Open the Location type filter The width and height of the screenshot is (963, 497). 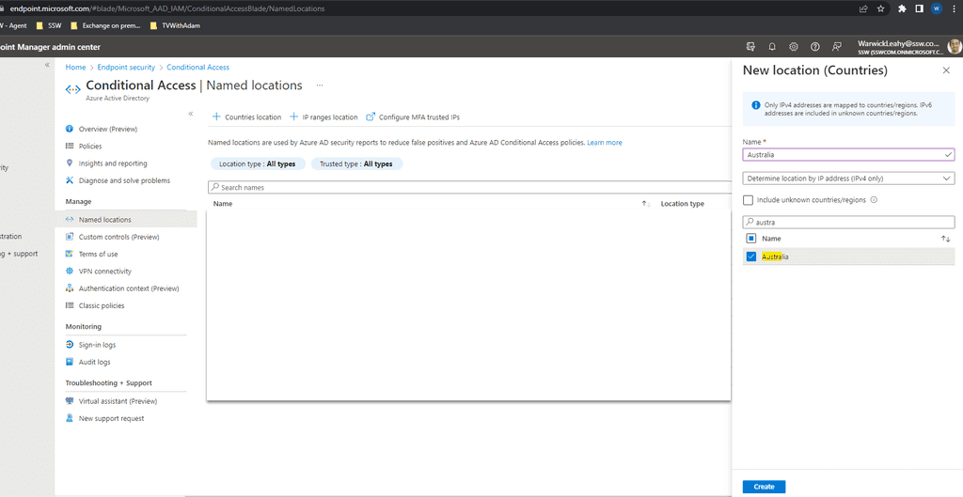pos(257,163)
